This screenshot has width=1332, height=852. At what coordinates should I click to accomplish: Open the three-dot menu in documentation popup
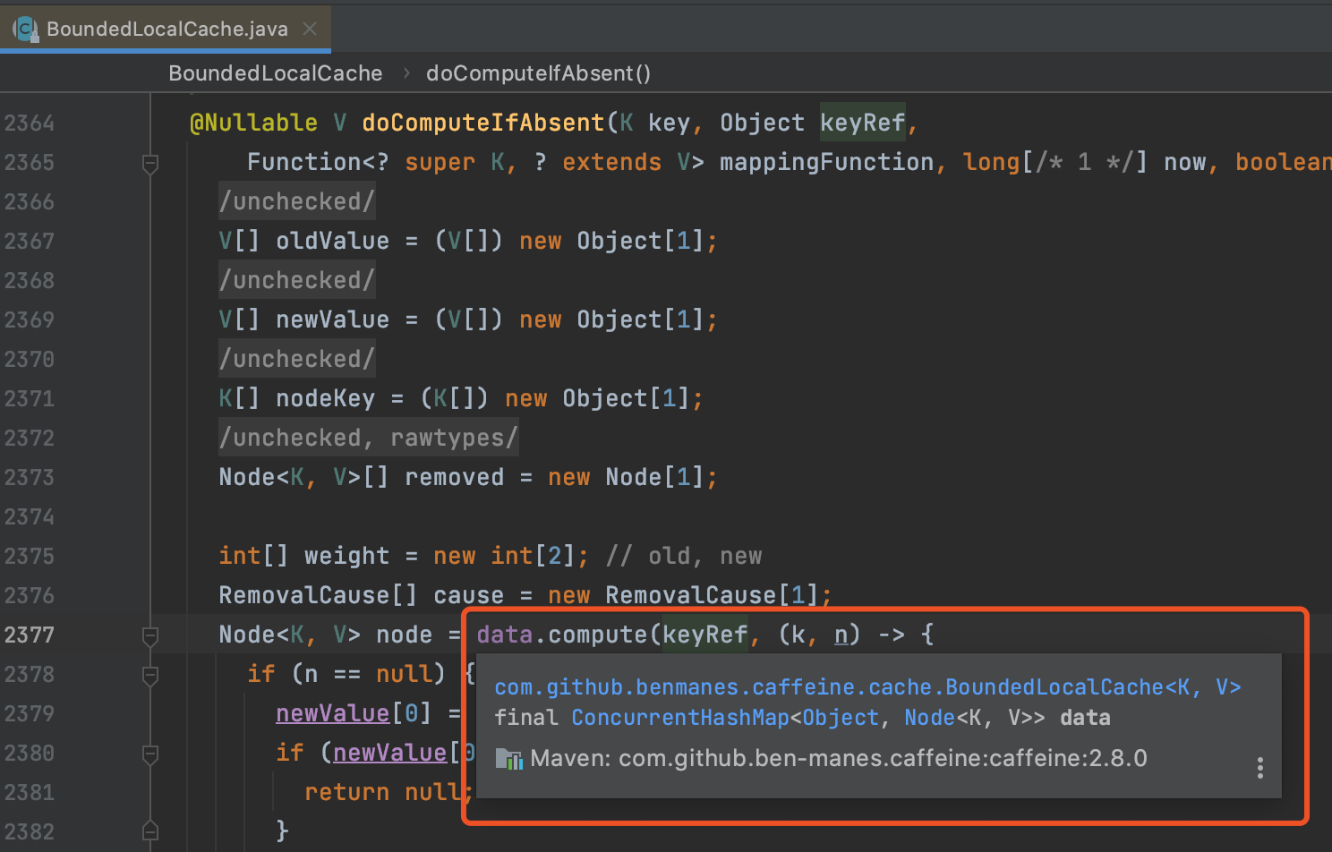click(x=1259, y=767)
